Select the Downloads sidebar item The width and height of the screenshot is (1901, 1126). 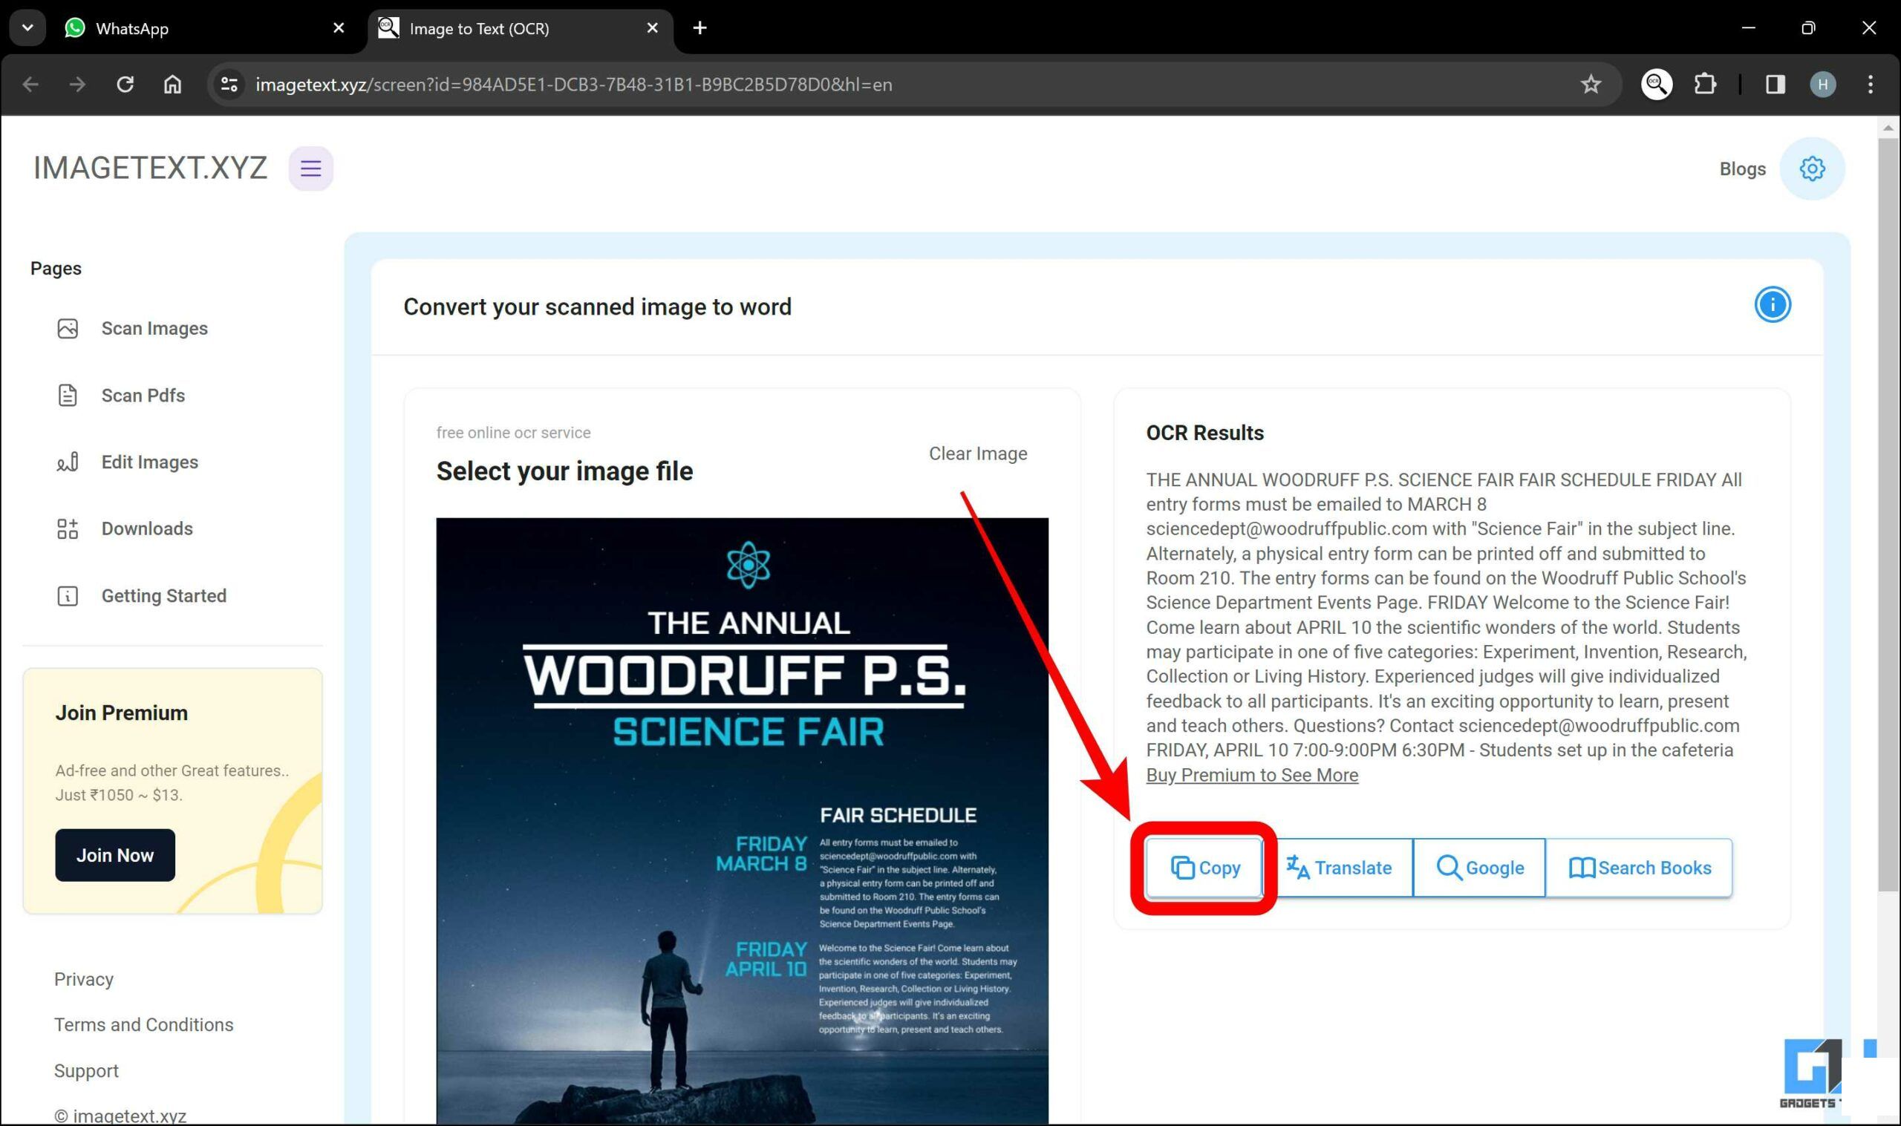click(x=146, y=528)
